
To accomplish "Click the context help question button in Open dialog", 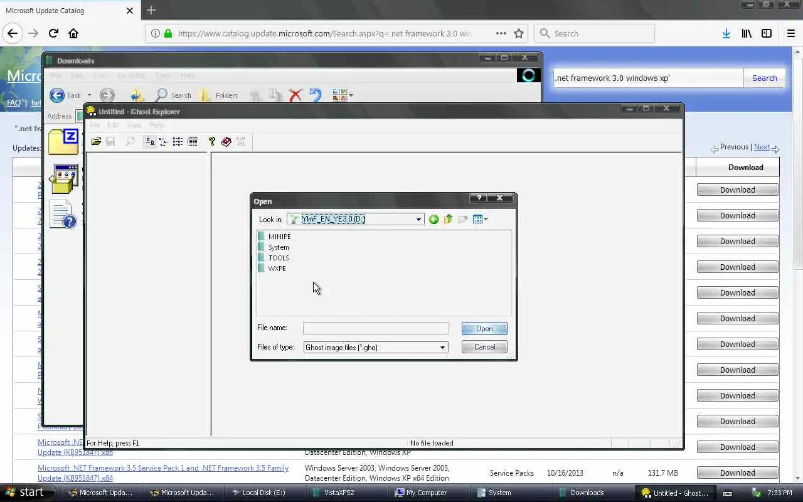I will pos(479,198).
